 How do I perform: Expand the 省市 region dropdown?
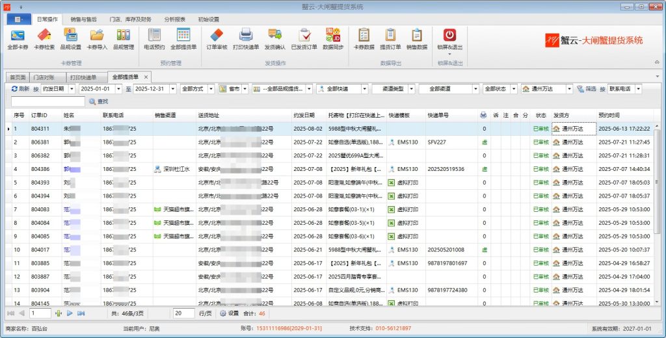pos(245,89)
